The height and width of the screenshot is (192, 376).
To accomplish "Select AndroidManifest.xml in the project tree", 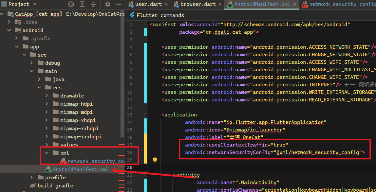I will (81, 169).
